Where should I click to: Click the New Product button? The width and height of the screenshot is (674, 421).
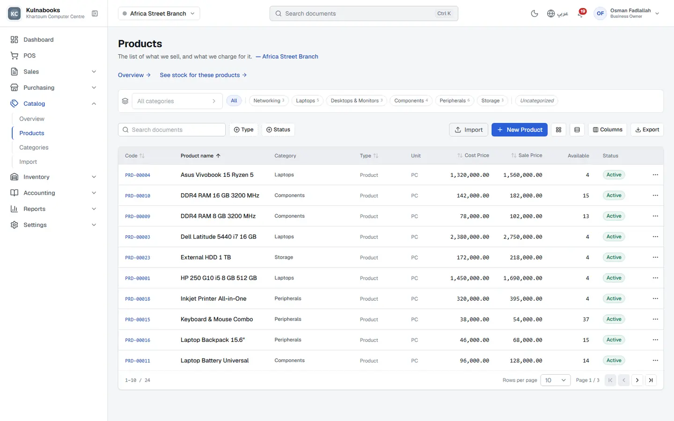(x=520, y=130)
